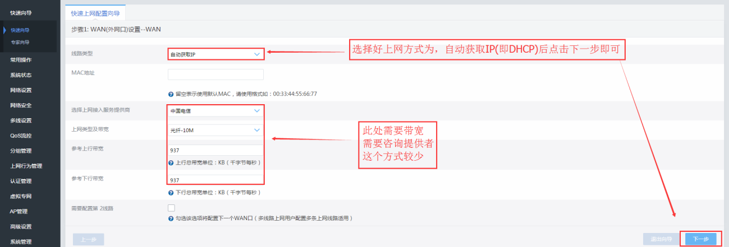Expand the service provider dropdown showing 中国电信

pyautogui.click(x=216, y=111)
